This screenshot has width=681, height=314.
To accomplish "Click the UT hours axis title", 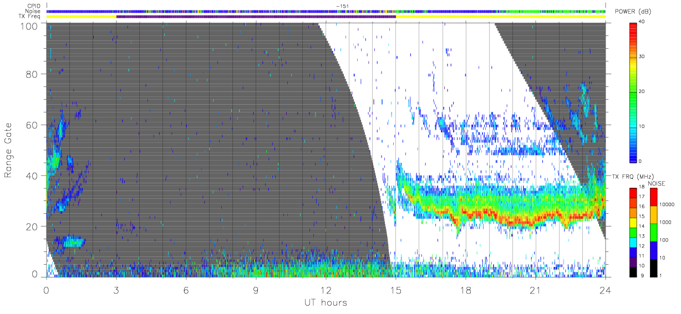I will [x=325, y=302].
